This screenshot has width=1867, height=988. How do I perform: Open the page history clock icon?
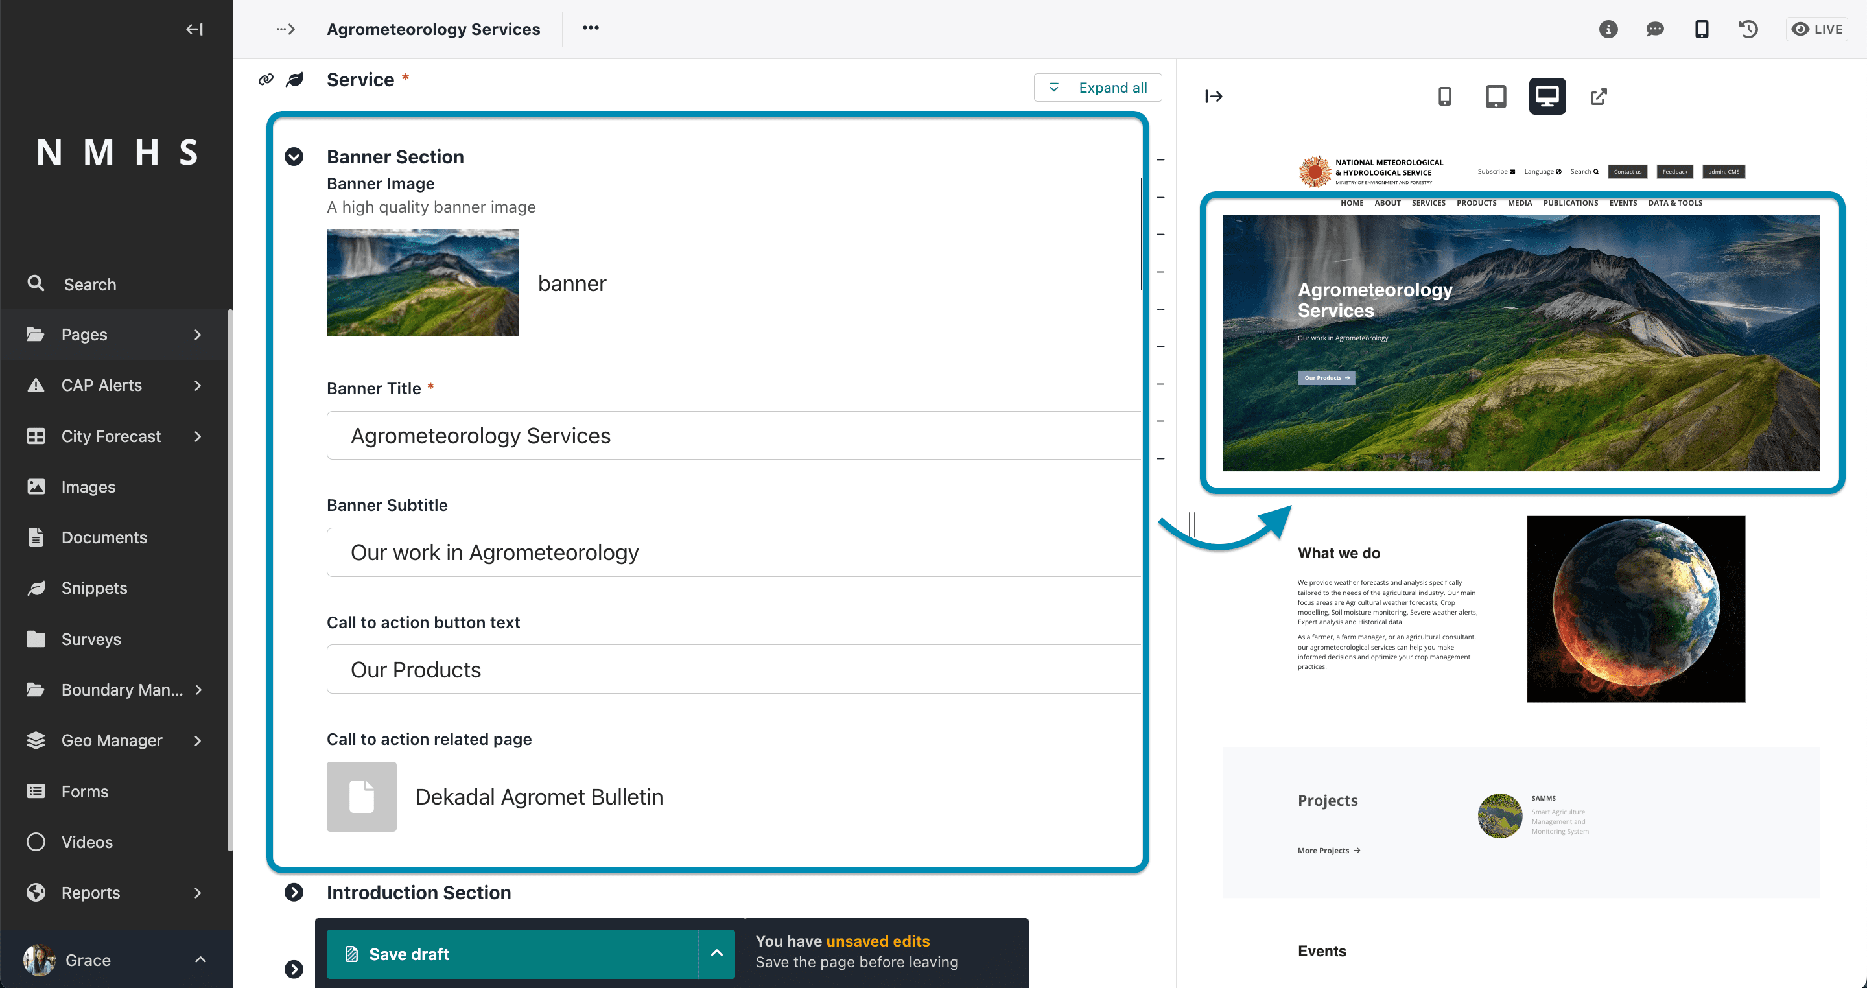(x=1748, y=29)
